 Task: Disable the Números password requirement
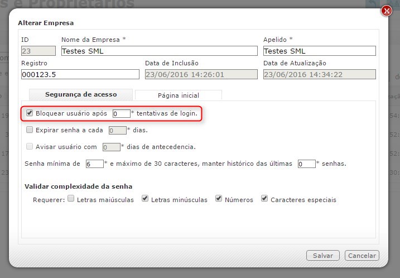[219, 199]
